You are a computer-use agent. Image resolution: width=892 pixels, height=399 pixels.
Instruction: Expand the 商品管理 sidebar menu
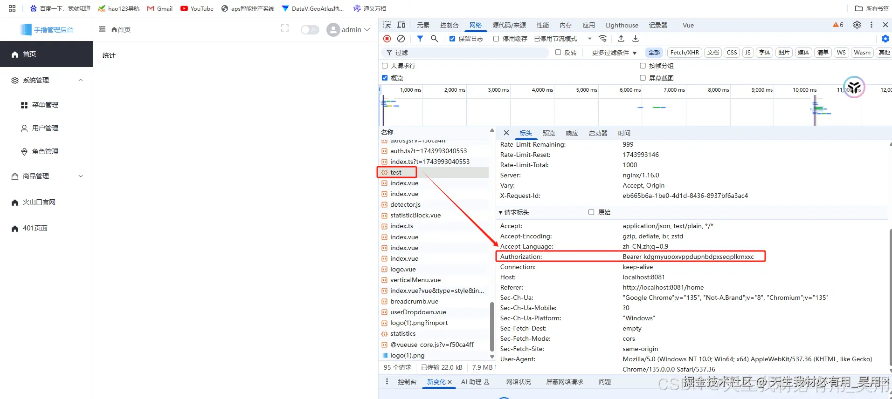point(47,176)
